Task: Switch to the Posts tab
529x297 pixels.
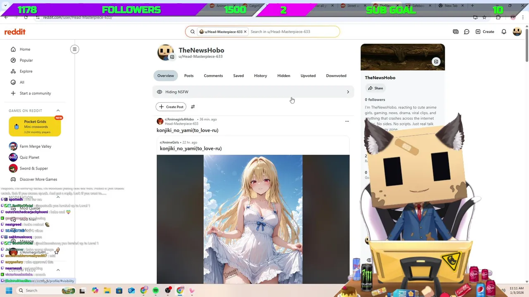Action: click(189, 76)
